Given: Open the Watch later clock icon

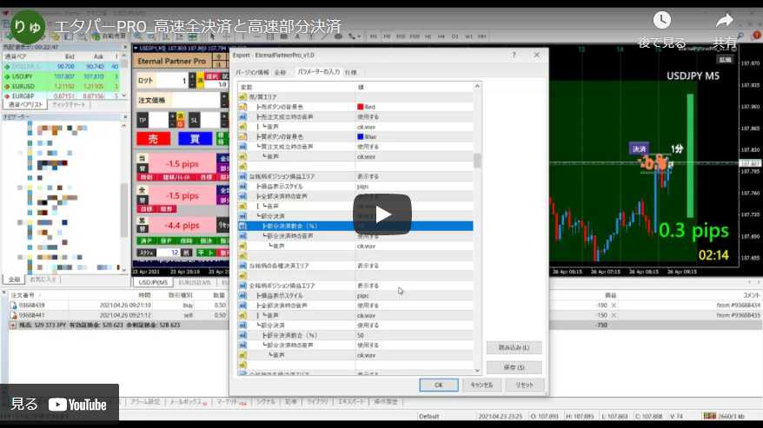Looking at the screenshot, I should (x=662, y=21).
